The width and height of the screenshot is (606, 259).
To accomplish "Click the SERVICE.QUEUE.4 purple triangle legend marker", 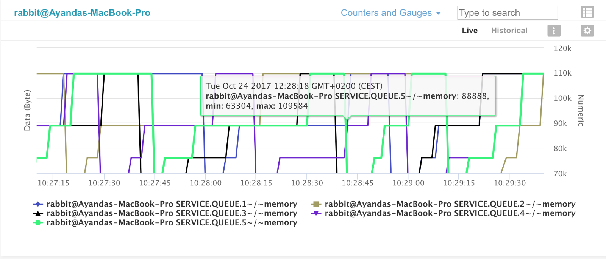I will [x=316, y=213].
